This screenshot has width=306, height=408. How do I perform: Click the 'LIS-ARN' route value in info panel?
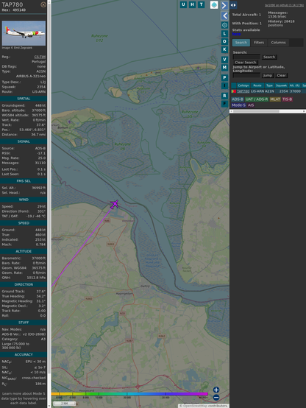pos(40,91)
